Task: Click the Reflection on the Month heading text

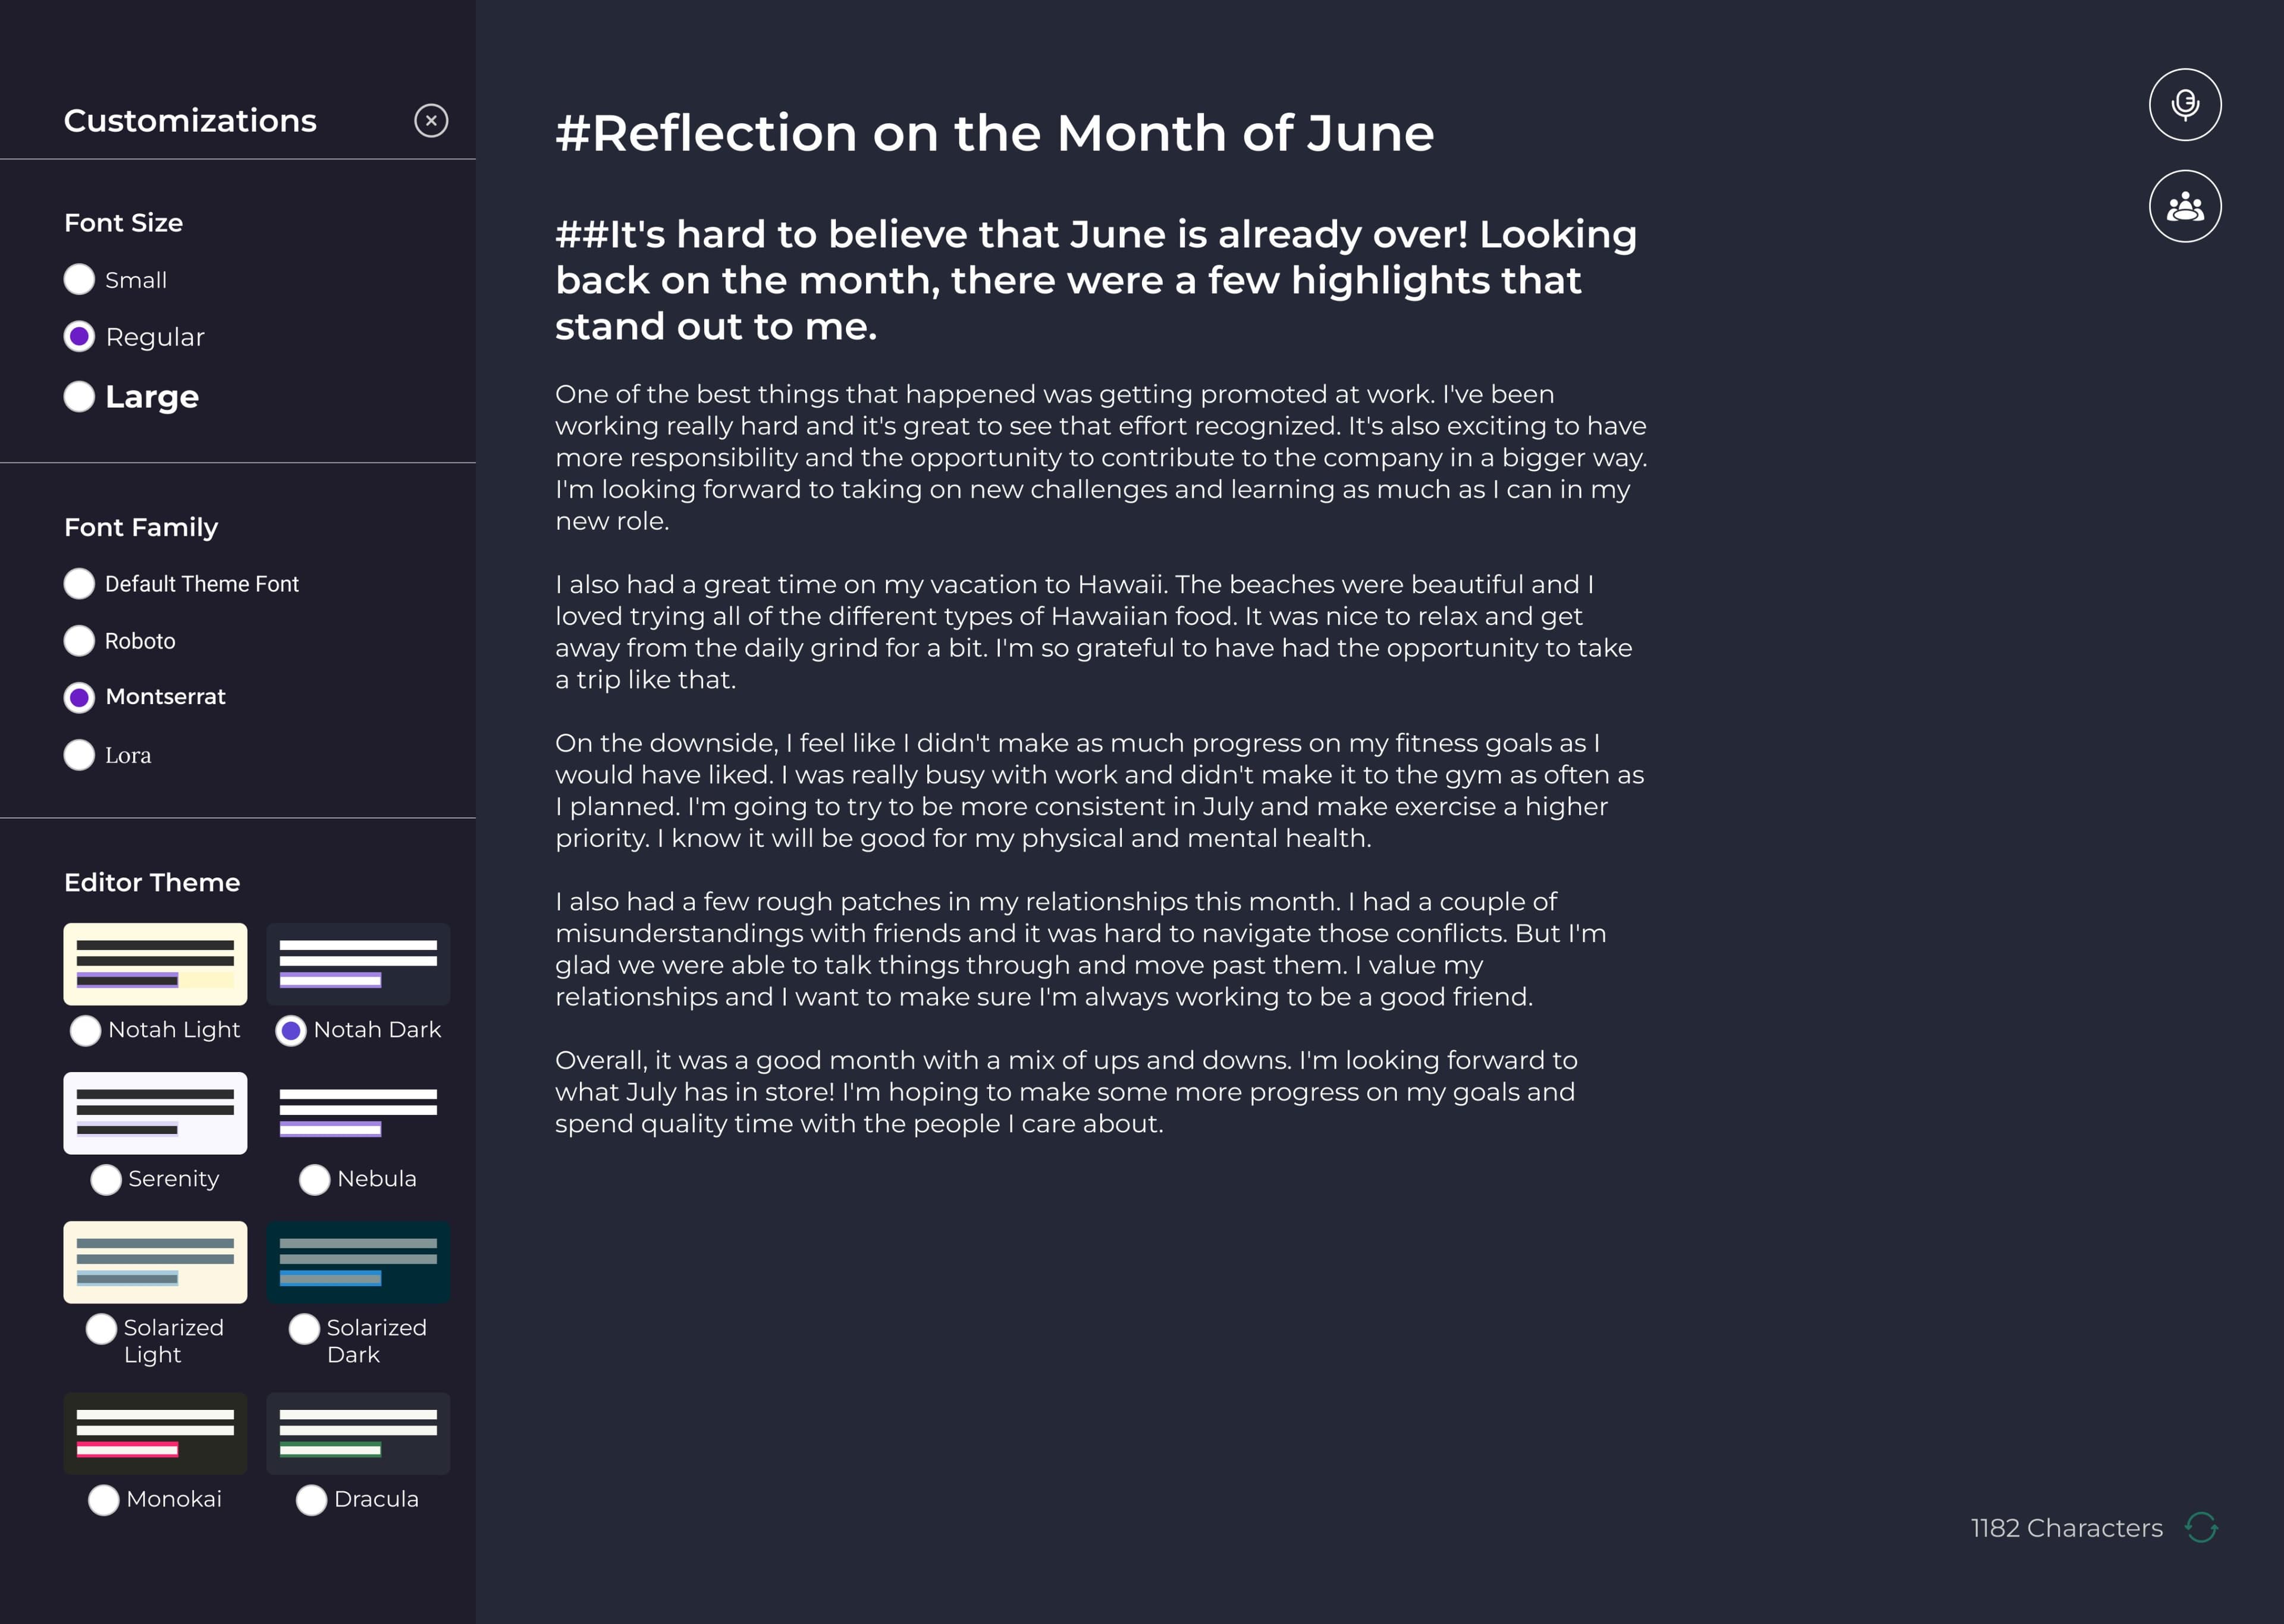Action: (993, 132)
